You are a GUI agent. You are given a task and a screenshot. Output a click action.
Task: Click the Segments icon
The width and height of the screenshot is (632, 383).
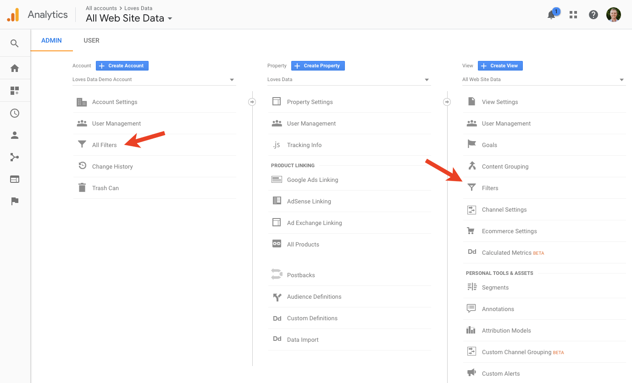click(x=471, y=287)
